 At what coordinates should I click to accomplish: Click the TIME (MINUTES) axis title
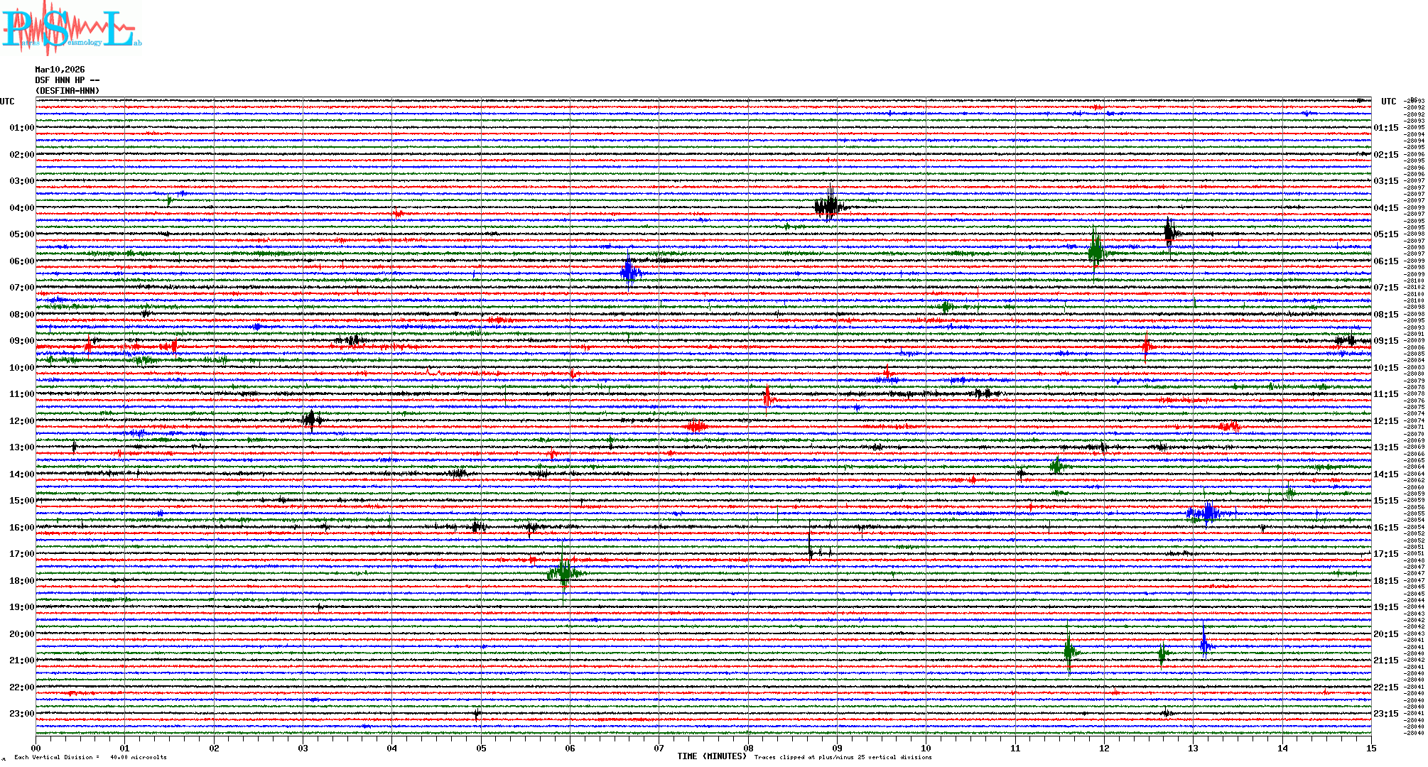click(711, 756)
